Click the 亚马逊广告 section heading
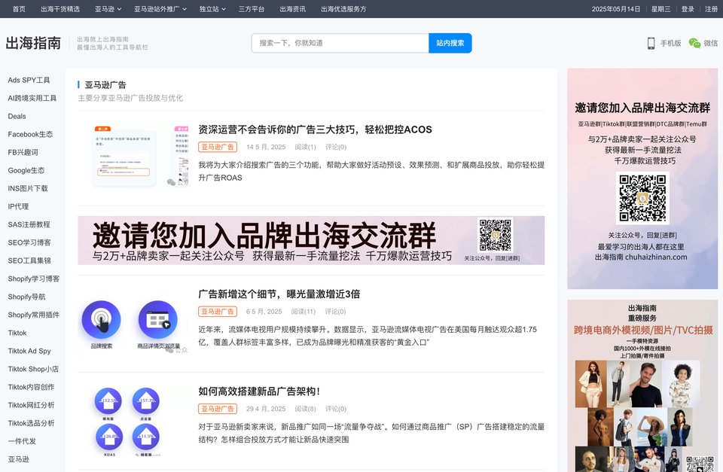The width and height of the screenshot is (723, 472). click(105, 85)
